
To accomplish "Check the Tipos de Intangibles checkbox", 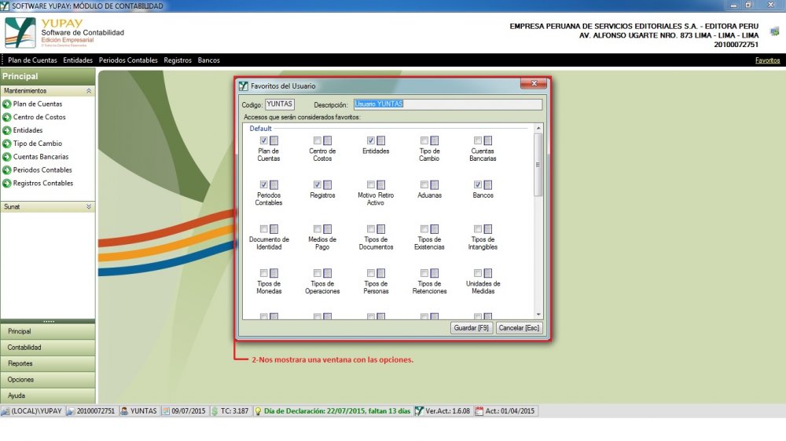I will pyautogui.click(x=478, y=229).
